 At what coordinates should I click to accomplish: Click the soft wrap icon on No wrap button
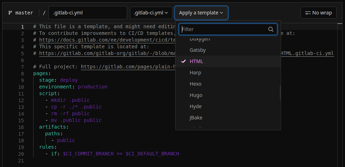coord(308,13)
